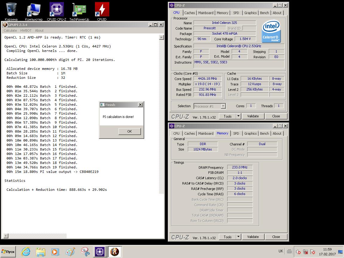Click GPUPI vertical scrollbar up arrow

162,37
